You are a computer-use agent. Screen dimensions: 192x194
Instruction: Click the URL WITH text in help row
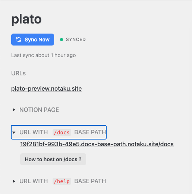point(34,181)
